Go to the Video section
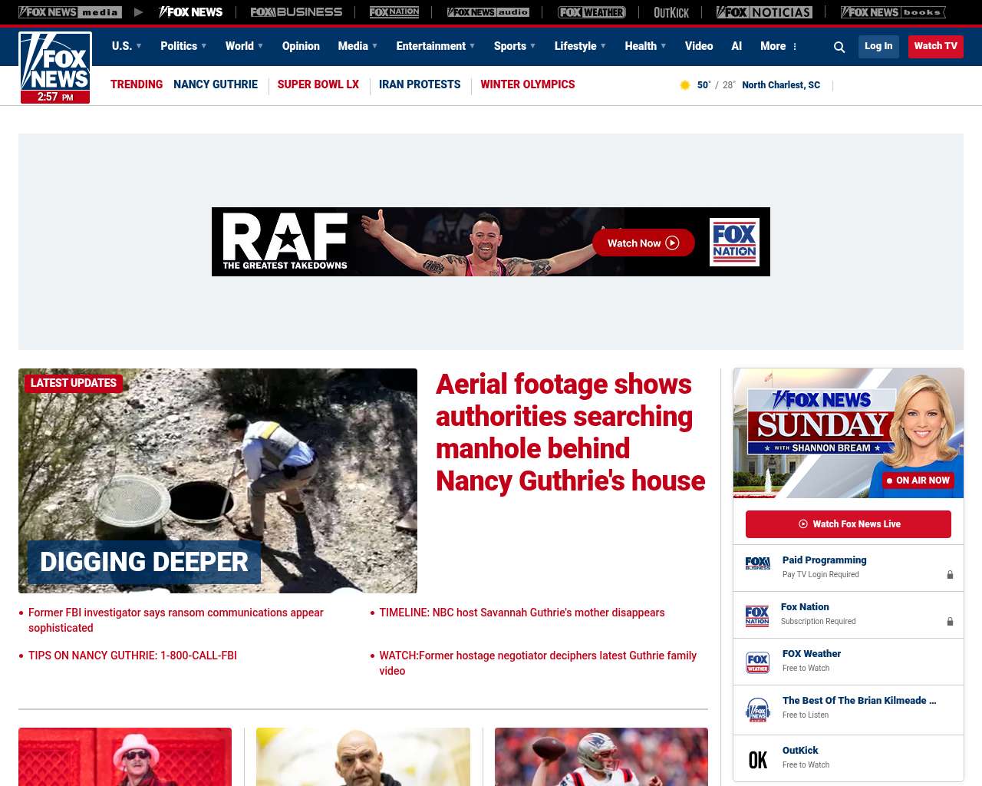Viewport: 982px width, 786px height. click(x=699, y=46)
